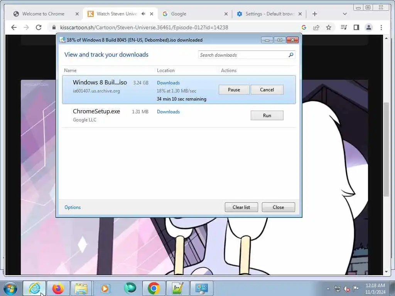Open the Chrome profile avatar menu
The image size is (395, 296).
click(x=369, y=27)
